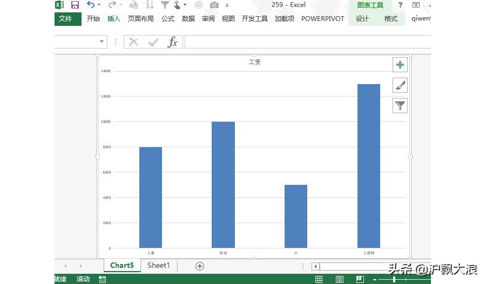Click the Insert Function fx icon

click(x=172, y=42)
